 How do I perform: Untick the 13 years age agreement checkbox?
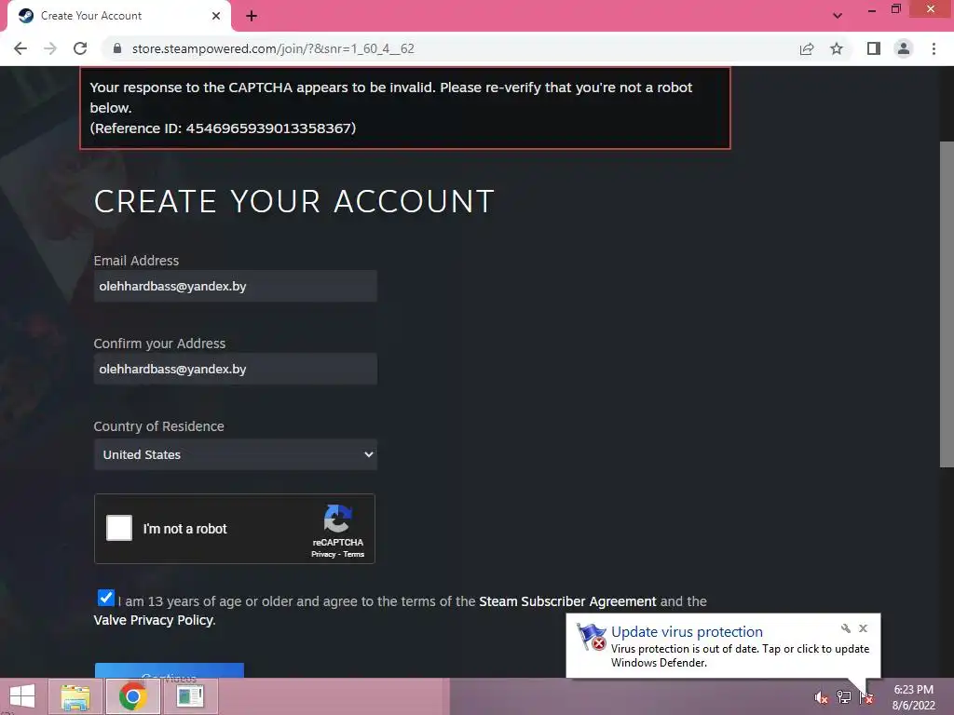pos(106,598)
